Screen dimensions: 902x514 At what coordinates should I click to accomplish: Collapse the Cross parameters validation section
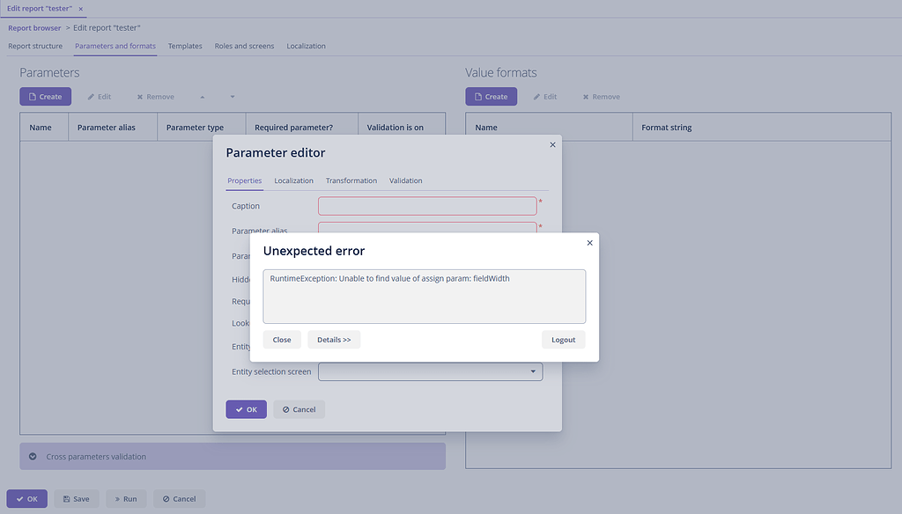[x=32, y=456]
